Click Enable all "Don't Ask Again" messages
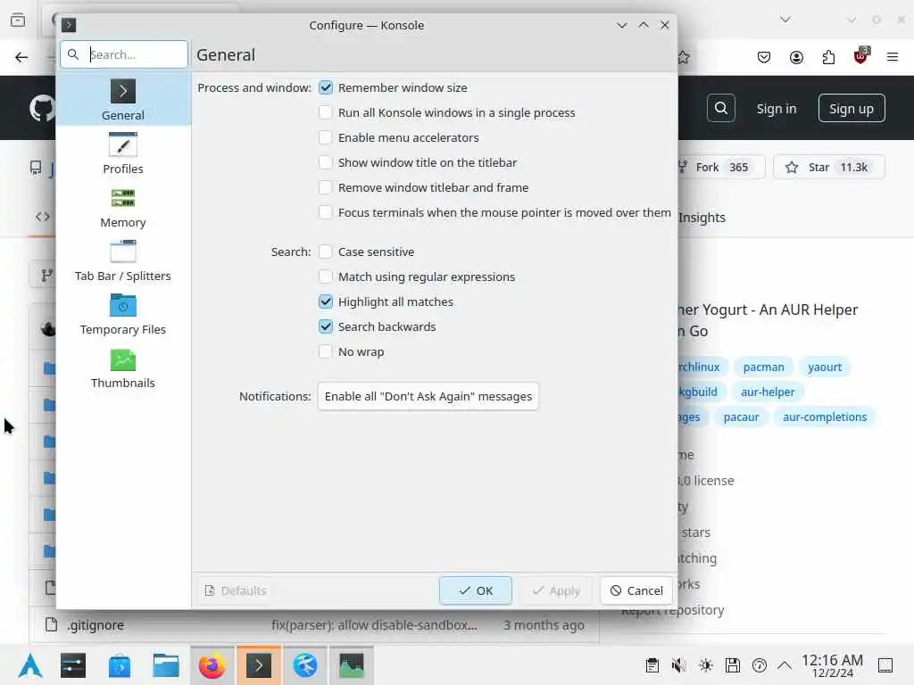The width and height of the screenshot is (914, 685). [428, 396]
